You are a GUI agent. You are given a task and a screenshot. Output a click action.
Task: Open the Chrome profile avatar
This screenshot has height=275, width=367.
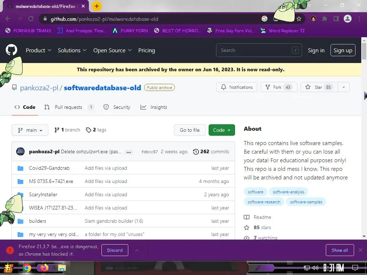pyautogui.click(x=348, y=19)
